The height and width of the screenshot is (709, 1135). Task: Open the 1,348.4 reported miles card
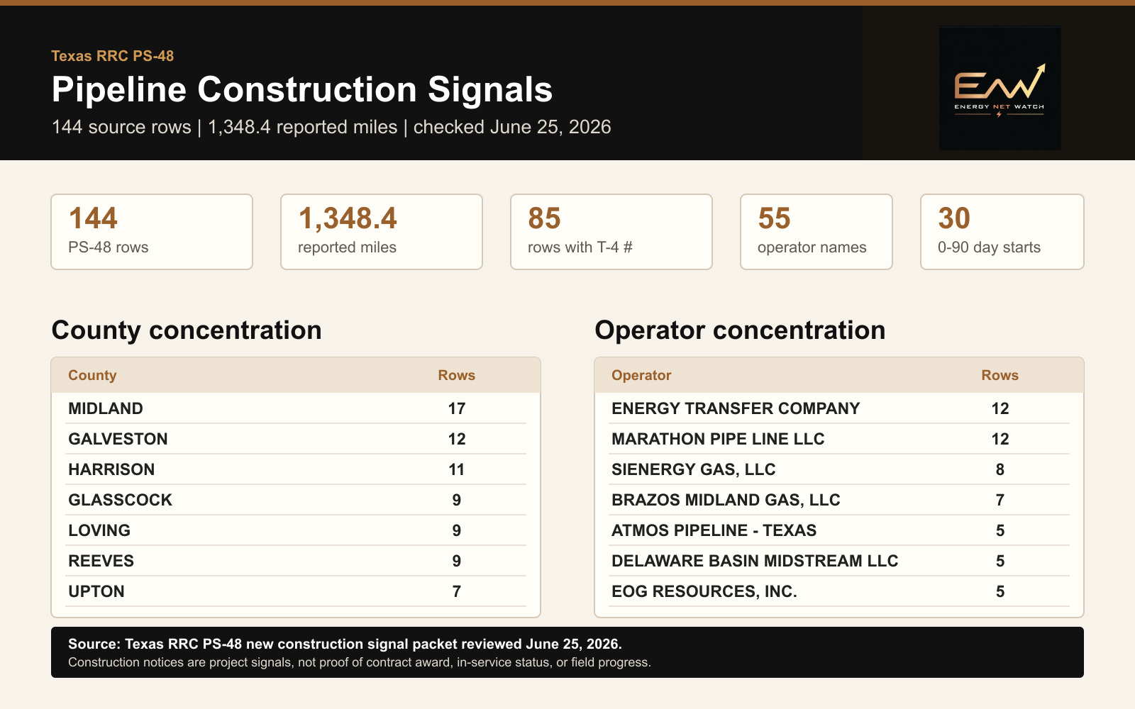(x=382, y=232)
